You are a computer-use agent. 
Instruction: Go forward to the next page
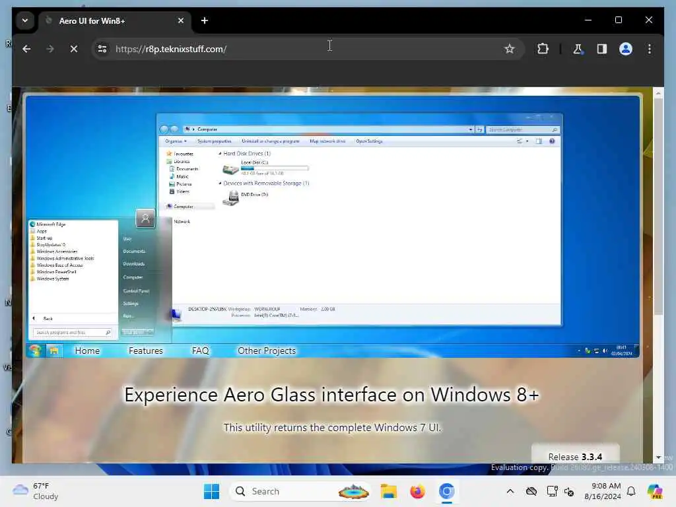click(50, 49)
